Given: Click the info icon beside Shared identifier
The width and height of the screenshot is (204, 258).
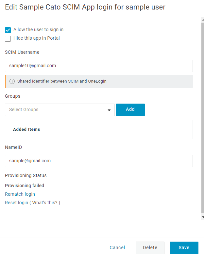Looking at the screenshot, I should [x=12, y=81].
